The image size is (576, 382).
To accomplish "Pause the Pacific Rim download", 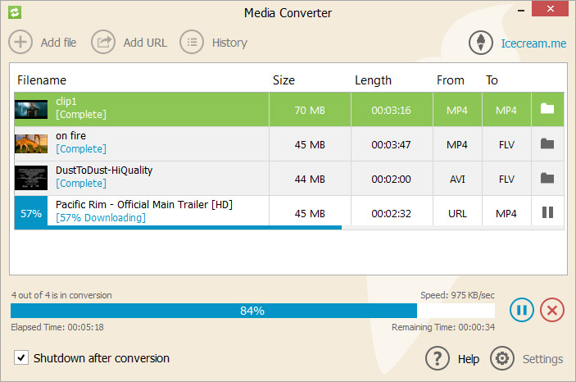I will [x=547, y=213].
